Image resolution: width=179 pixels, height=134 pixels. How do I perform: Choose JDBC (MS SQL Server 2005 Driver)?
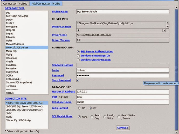(x=27, y=106)
